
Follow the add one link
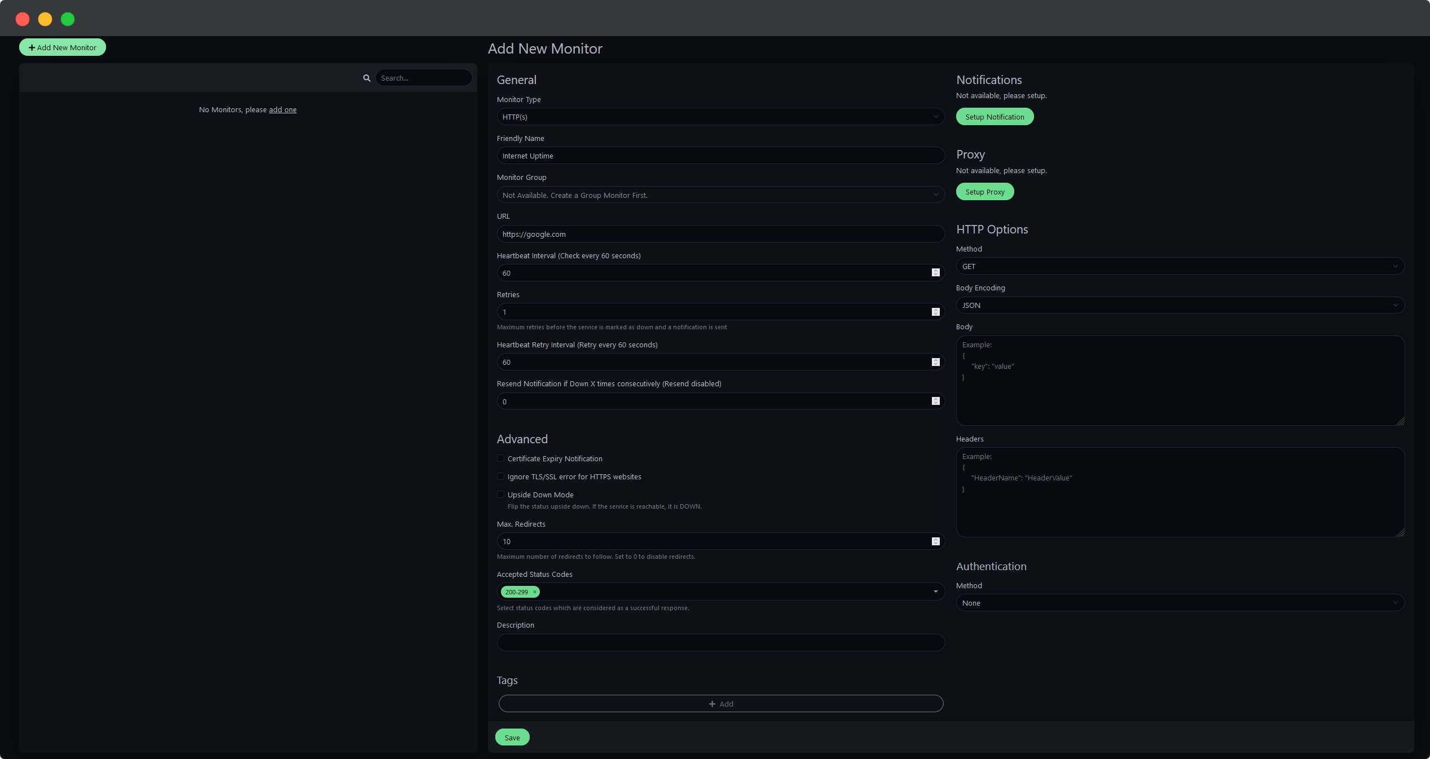pos(283,109)
